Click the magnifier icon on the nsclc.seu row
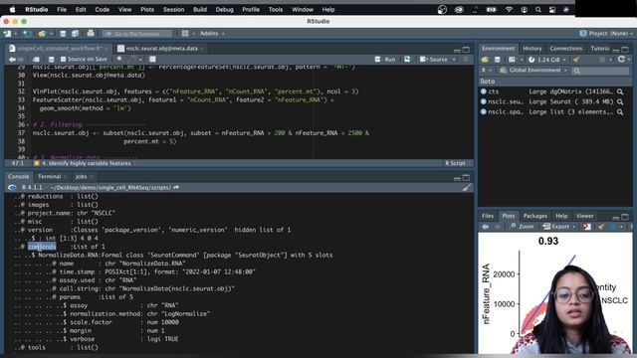Image resolution: width=637 pixels, height=358 pixels. [620, 101]
